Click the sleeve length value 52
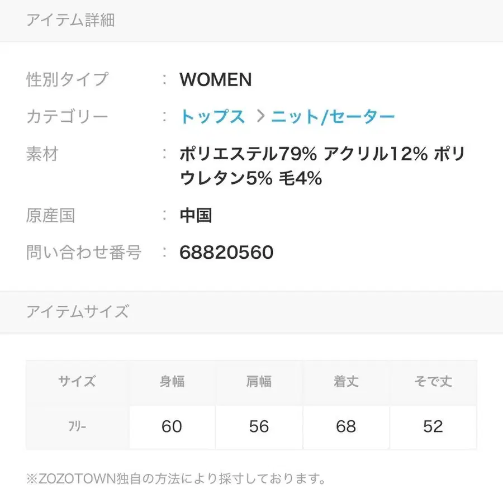This screenshot has width=503, height=503. coord(433,426)
